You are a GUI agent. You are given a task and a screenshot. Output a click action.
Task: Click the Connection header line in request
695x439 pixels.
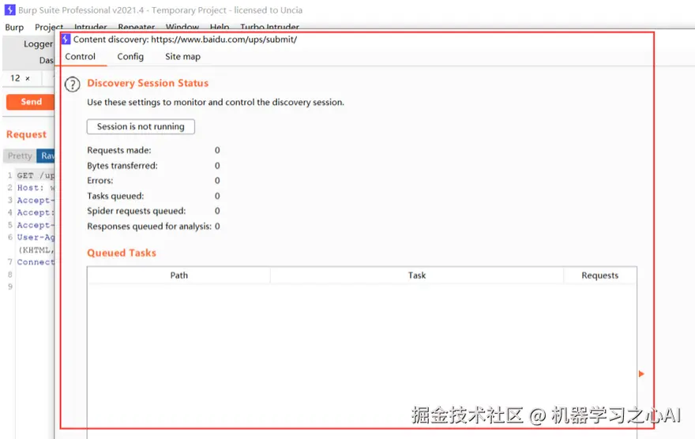(36, 262)
